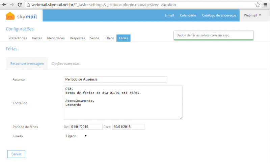Switch to the Respostas tab
The image size is (270, 163).
pyautogui.click(x=77, y=38)
